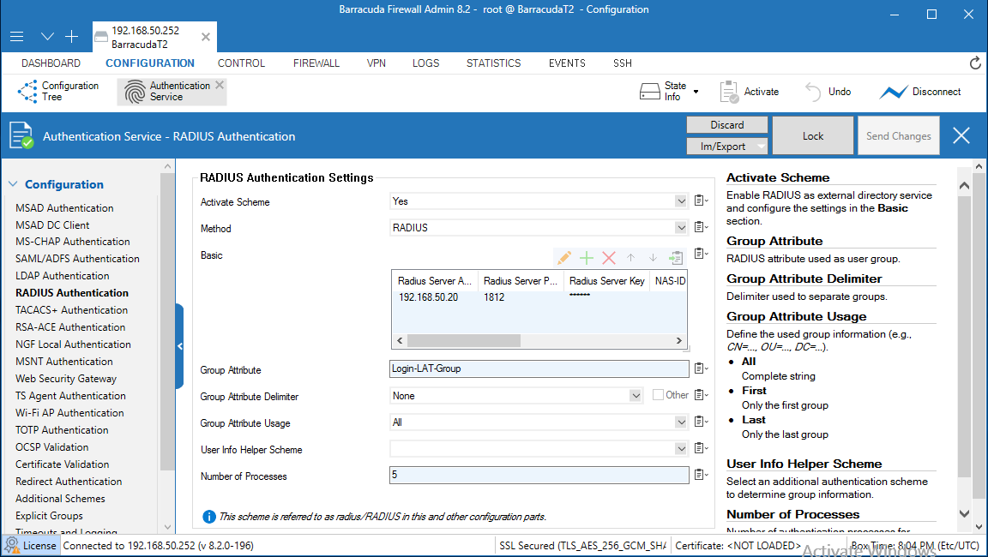Open the Group Attribute Usage dropdown
988x557 pixels.
pos(681,422)
